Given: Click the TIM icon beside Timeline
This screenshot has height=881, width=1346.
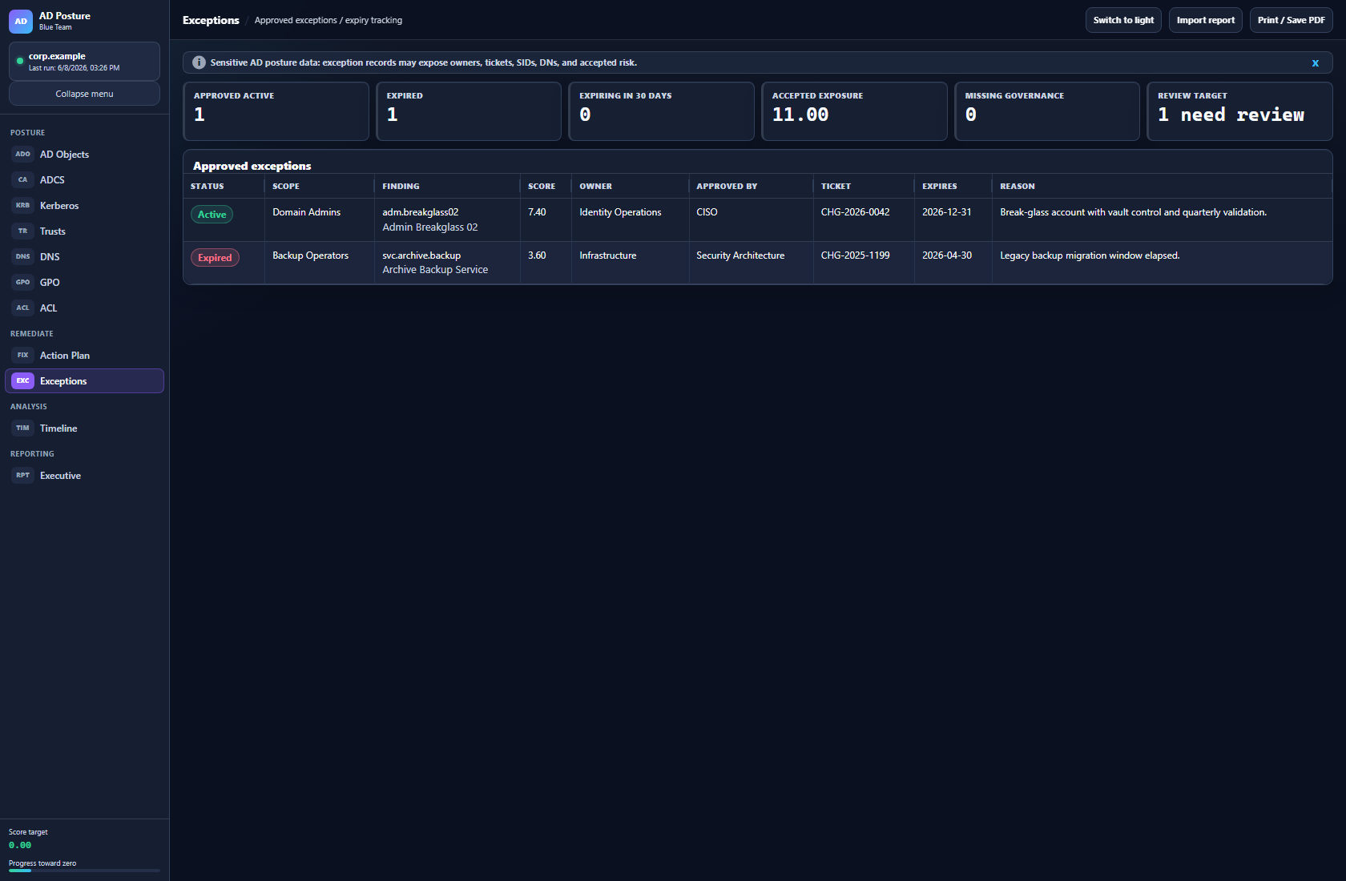Looking at the screenshot, I should tap(22, 428).
